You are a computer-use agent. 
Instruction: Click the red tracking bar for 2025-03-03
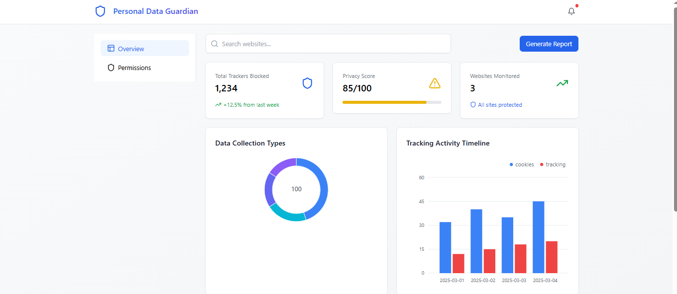click(x=521, y=259)
